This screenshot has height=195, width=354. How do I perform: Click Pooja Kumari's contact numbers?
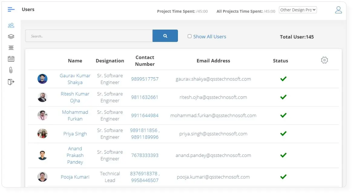pyautogui.click(x=145, y=177)
